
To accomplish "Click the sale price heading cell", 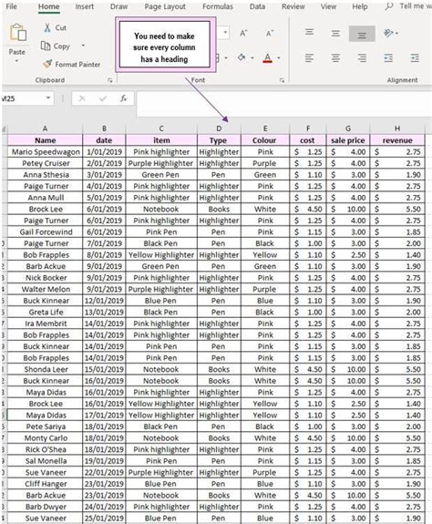I will click(348, 140).
